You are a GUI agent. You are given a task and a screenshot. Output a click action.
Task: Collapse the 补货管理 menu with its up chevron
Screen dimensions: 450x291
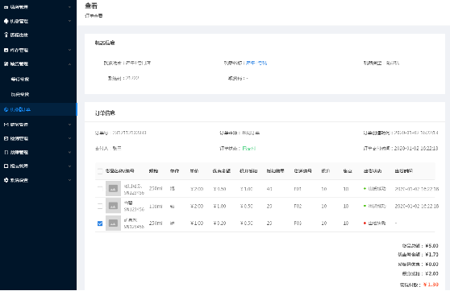pyautogui.click(x=69, y=64)
